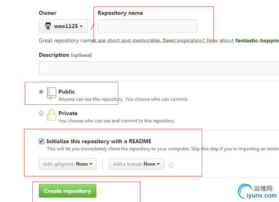Expand the Add a license dropdown
This screenshot has height=202, width=279.
coord(136,164)
